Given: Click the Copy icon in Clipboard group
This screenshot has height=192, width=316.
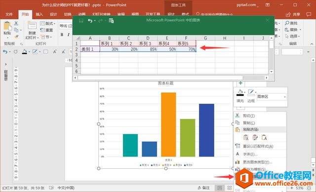Looking at the screenshot, I should [16, 30].
